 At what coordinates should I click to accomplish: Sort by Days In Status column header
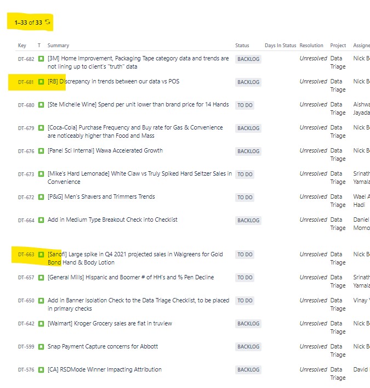[280, 46]
